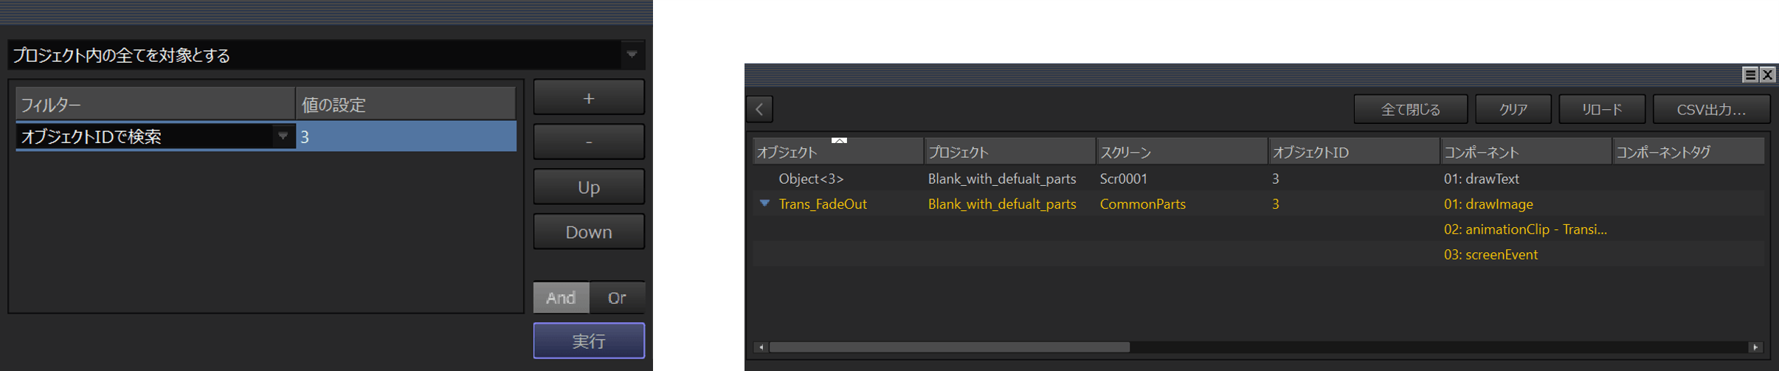Open the オブジェクトIDで検索 filter type dropdown

(283, 136)
